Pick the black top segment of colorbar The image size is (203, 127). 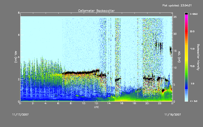186,13
